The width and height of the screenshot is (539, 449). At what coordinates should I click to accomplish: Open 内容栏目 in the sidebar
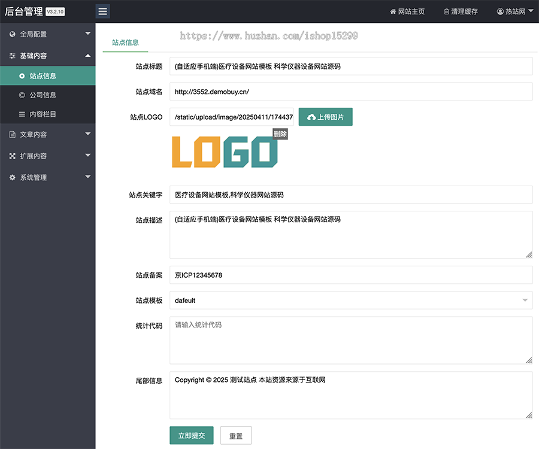point(48,114)
